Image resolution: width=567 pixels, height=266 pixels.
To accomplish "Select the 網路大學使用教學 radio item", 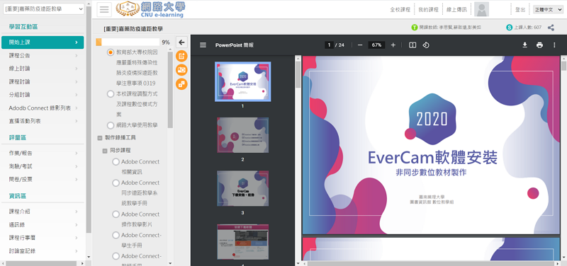I will pyautogui.click(x=111, y=125).
